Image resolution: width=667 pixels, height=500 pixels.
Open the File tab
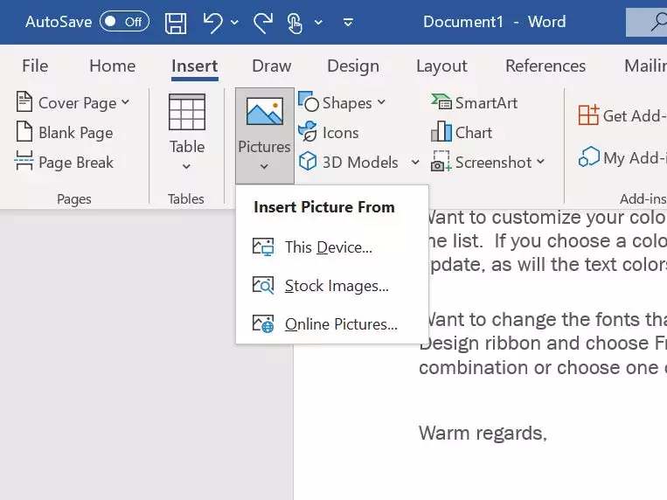[x=35, y=66]
